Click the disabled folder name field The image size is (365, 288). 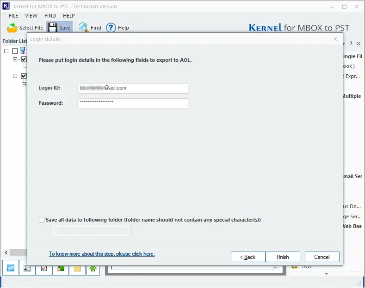[x=92, y=231]
